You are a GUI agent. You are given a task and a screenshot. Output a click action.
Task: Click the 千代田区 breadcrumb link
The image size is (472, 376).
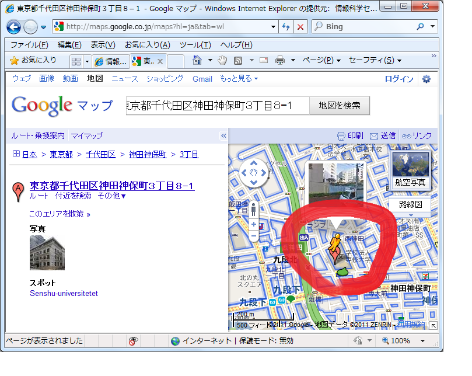pos(100,155)
